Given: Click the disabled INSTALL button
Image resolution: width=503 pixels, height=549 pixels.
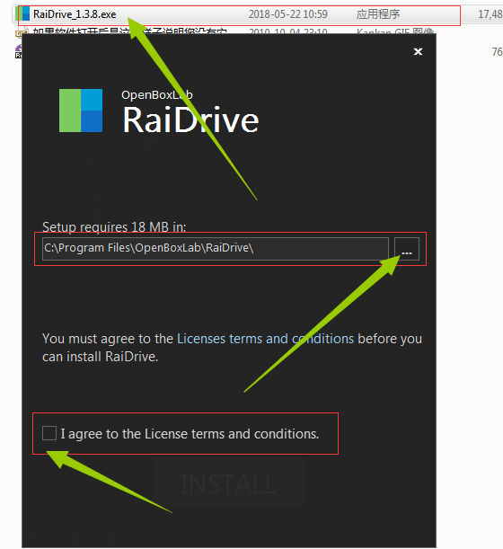Looking at the screenshot, I should pyautogui.click(x=228, y=483).
